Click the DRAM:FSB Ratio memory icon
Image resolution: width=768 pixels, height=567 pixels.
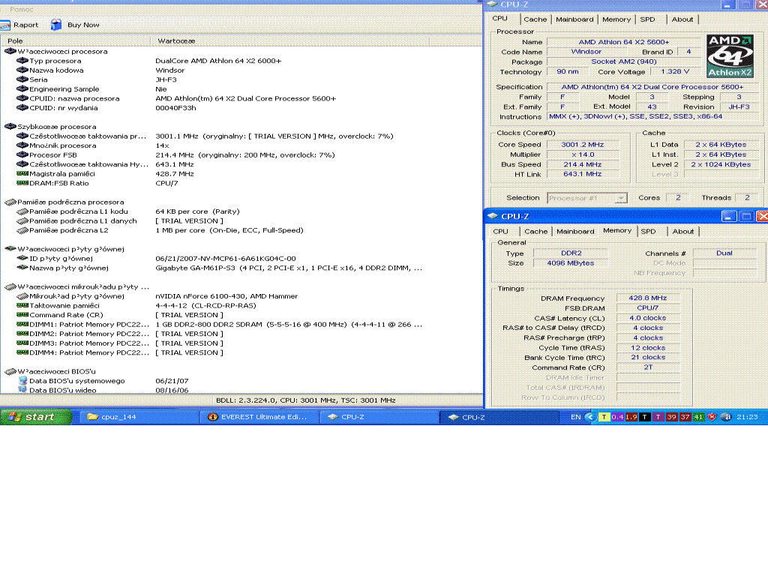coord(22,183)
